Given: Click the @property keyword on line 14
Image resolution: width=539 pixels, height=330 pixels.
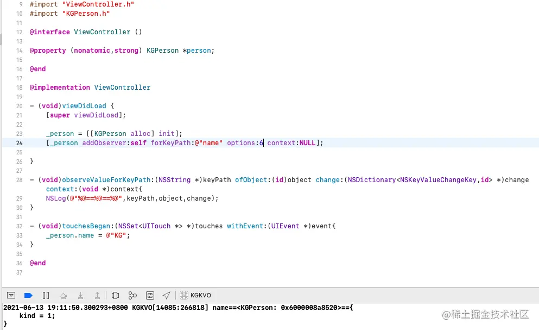Looking at the screenshot, I should coord(48,51).
